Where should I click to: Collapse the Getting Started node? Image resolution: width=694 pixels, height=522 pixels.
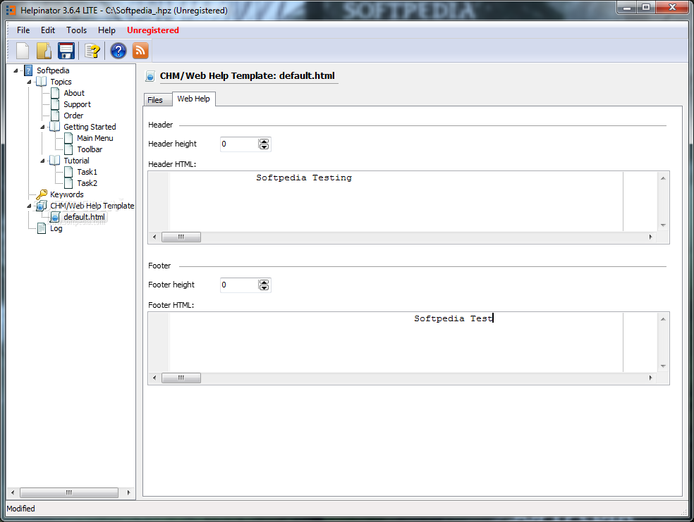click(43, 127)
